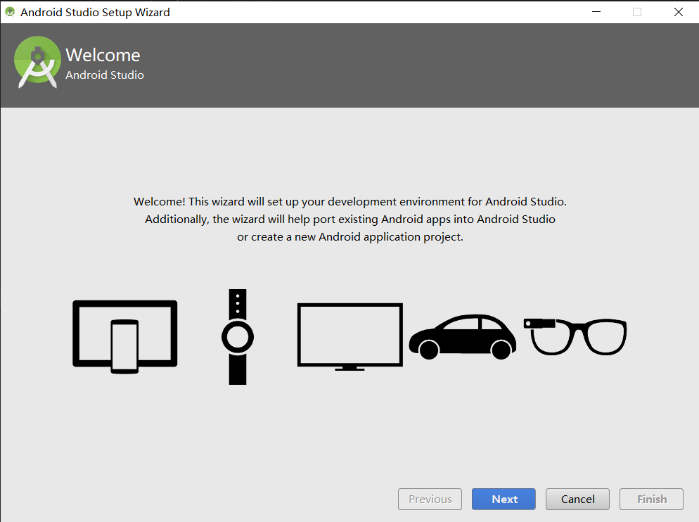Screen dimensions: 699x522
Task: Click the disabled maximize window button
Action: point(637,12)
